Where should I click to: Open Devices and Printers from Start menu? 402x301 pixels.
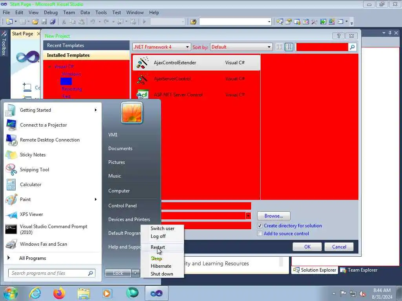pyautogui.click(x=129, y=219)
